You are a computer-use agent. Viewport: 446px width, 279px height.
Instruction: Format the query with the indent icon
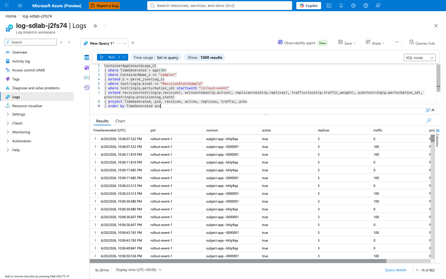(428, 110)
